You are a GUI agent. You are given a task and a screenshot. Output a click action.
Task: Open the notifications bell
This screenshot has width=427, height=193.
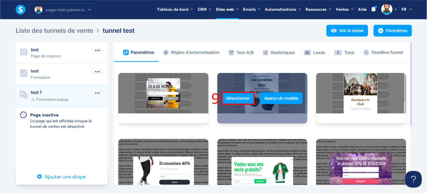pos(373,9)
